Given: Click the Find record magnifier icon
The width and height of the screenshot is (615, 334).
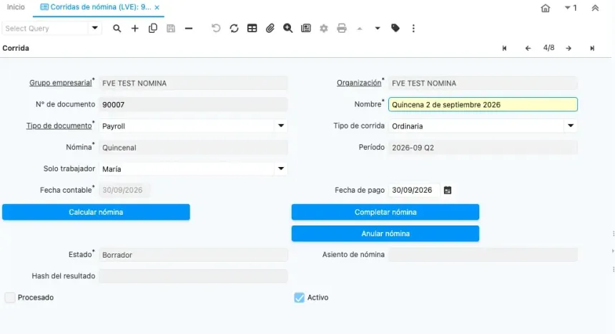Looking at the screenshot, I should pos(117,29).
